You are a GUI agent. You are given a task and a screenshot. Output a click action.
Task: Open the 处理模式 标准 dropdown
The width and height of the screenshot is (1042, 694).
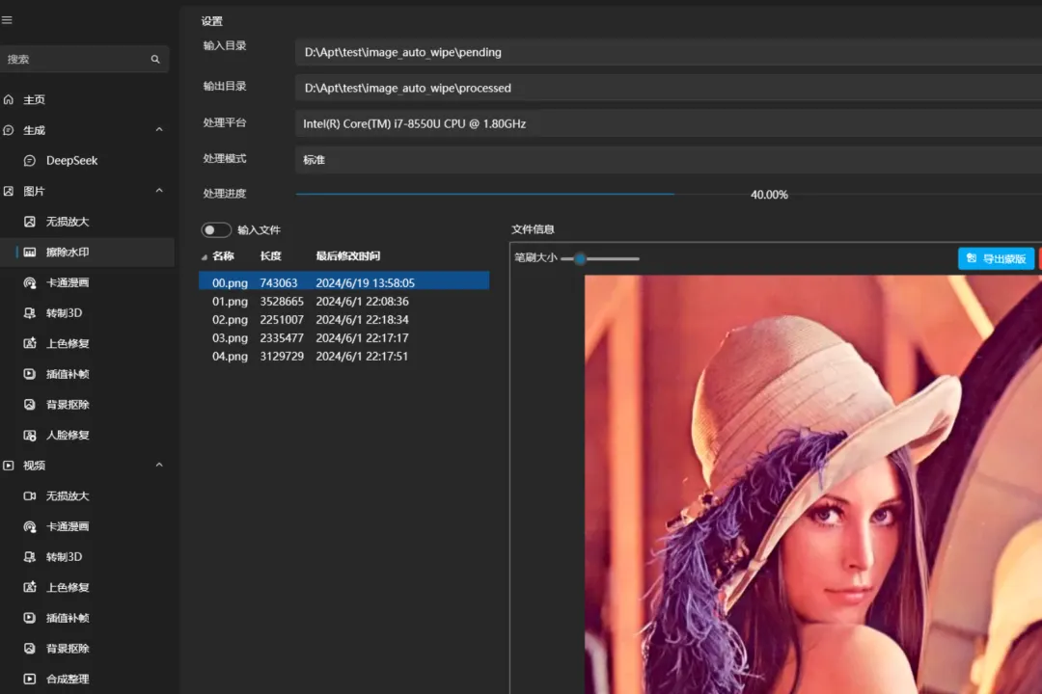tap(669, 160)
